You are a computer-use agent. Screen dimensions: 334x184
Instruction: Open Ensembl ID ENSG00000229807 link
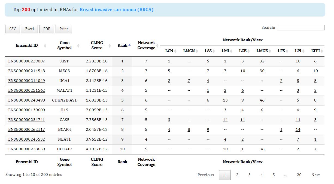pyautogui.click(x=26, y=61)
